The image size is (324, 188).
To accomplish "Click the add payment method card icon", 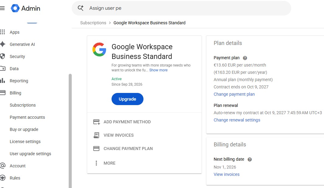I will (x=96, y=122).
